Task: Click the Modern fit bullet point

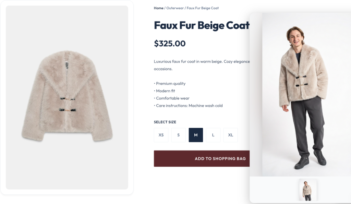Action: coord(165,91)
